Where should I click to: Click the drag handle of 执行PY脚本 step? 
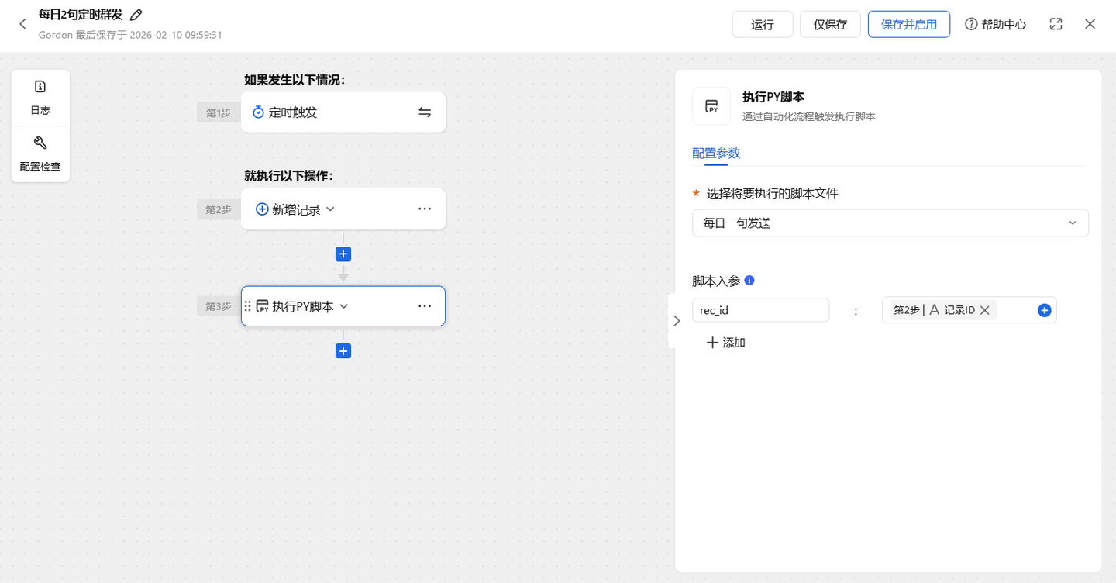[248, 306]
